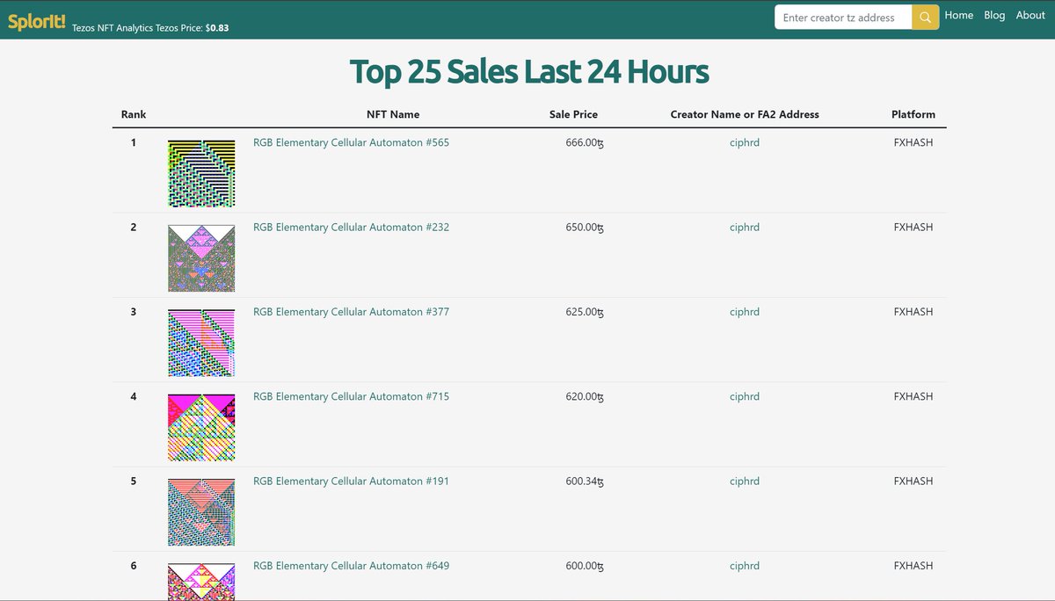
Task: Open the Home nav link
Action: coord(959,15)
